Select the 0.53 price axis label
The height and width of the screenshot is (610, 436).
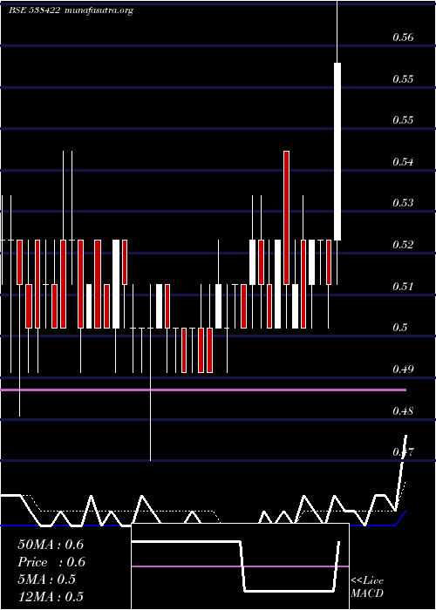(403, 203)
